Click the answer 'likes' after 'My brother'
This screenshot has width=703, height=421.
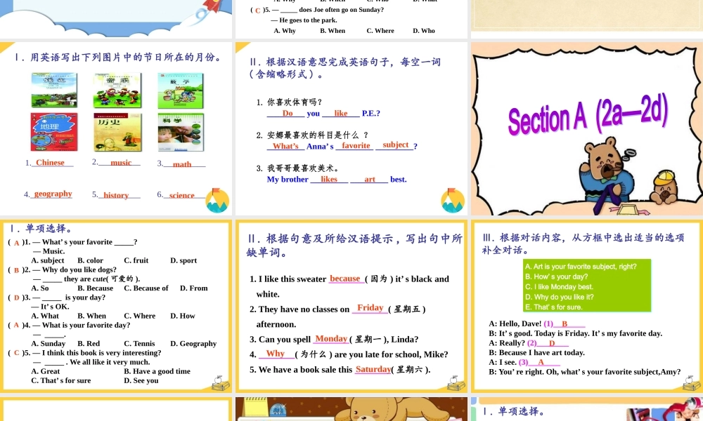click(328, 179)
